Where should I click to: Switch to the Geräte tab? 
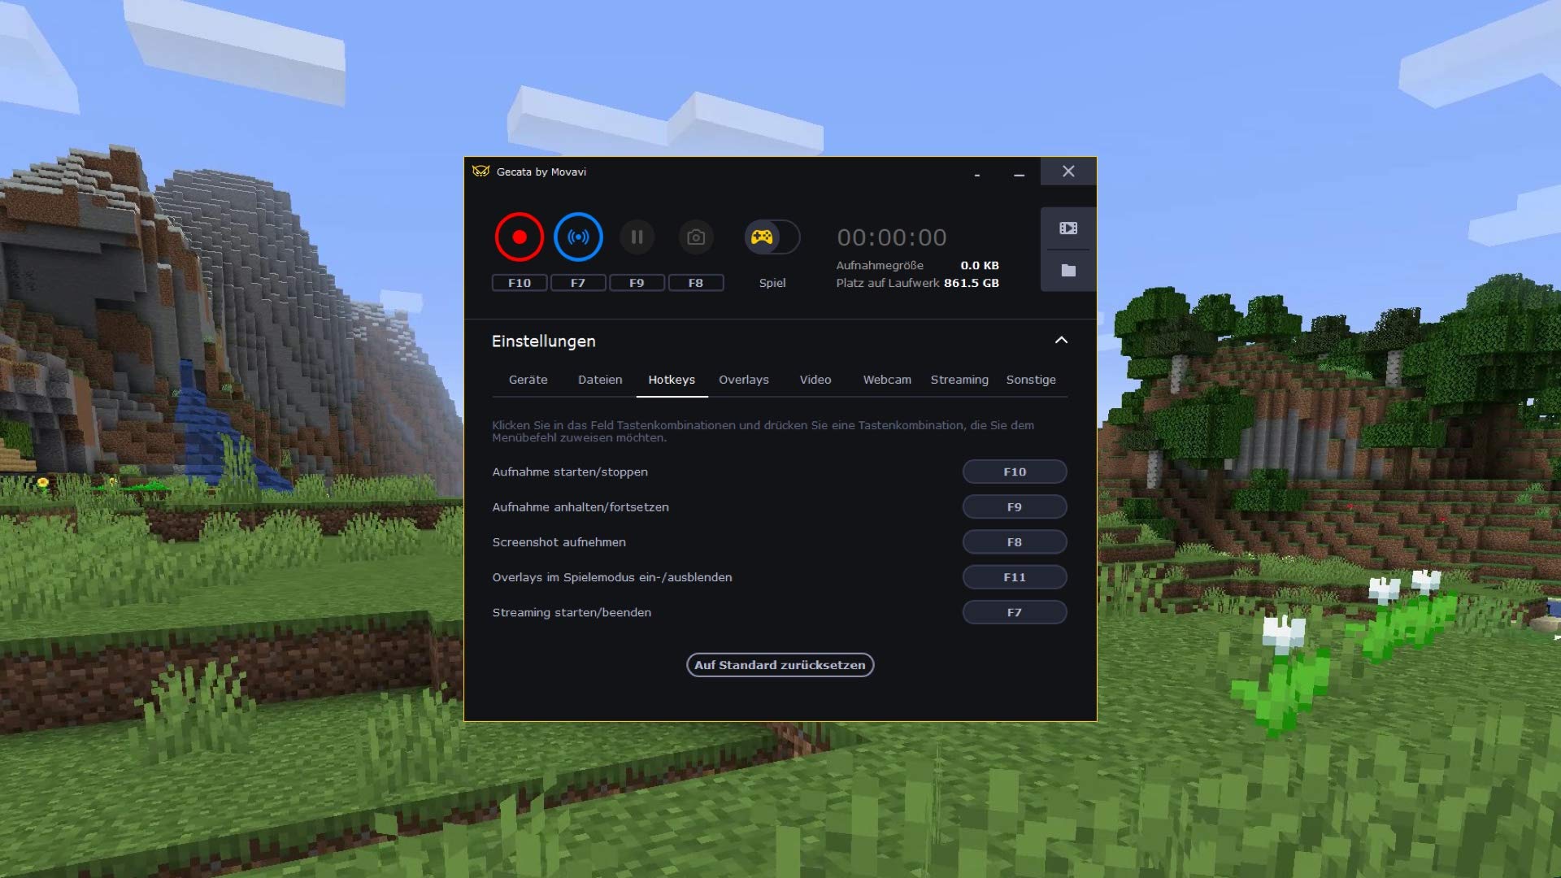click(528, 380)
